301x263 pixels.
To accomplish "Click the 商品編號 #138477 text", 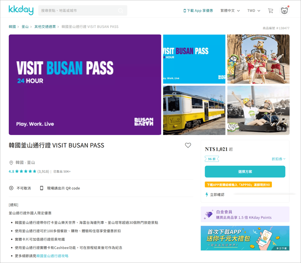I will [276, 28].
